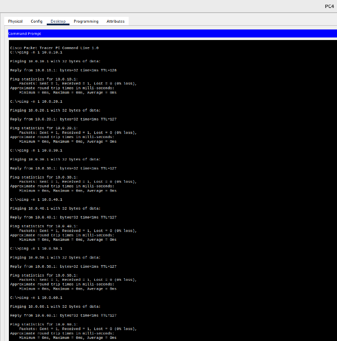The image size is (337, 341).
Task: Click 'Ping statistics for 10.0.60.1' line
Action: pyautogui.click(x=44, y=324)
